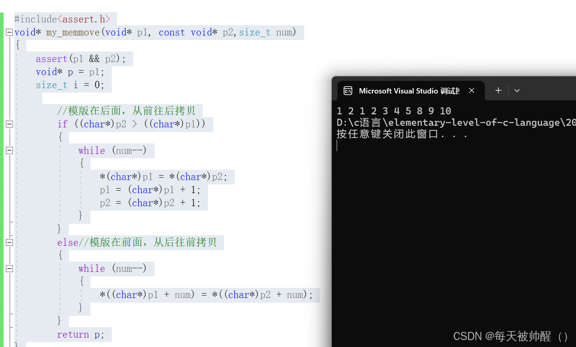Screen dimensions: 576x347
Task: Click the #include<assert.h> line
Action: coord(62,19)
